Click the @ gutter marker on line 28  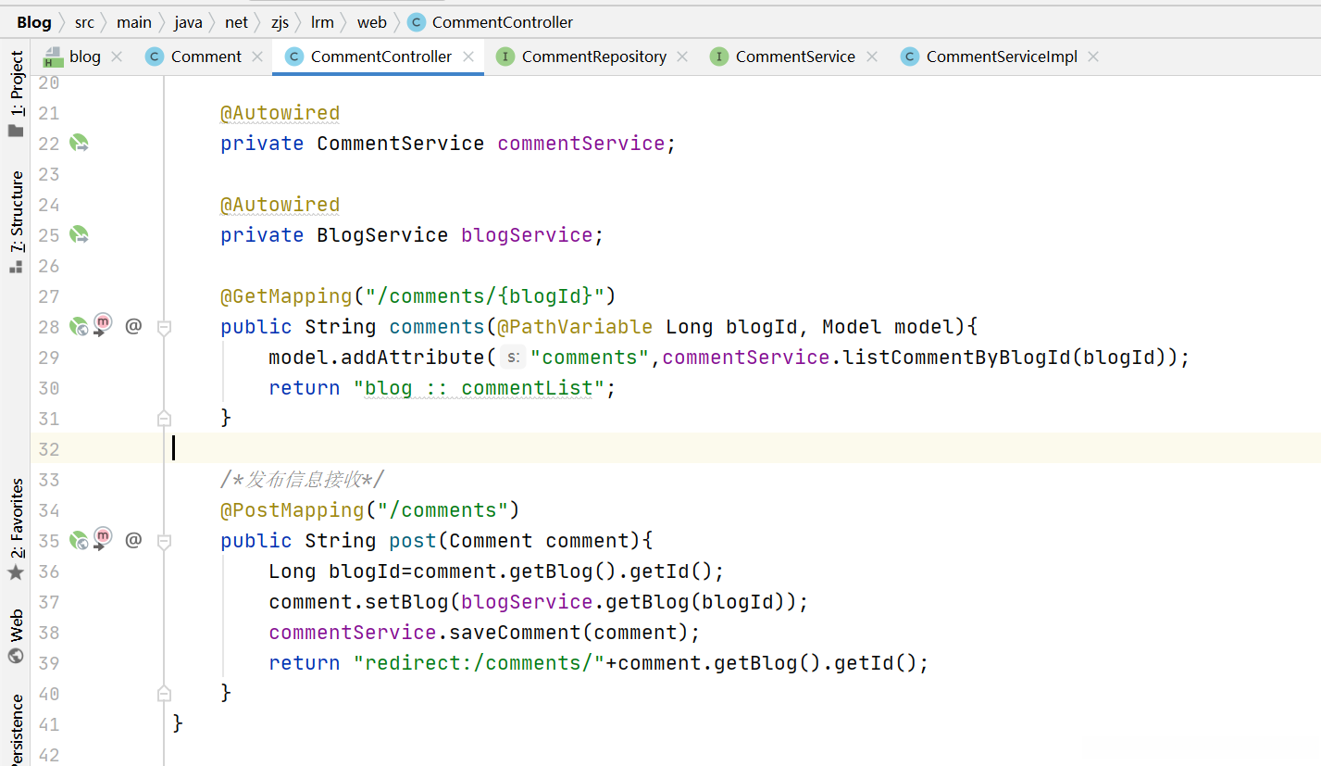133,326
